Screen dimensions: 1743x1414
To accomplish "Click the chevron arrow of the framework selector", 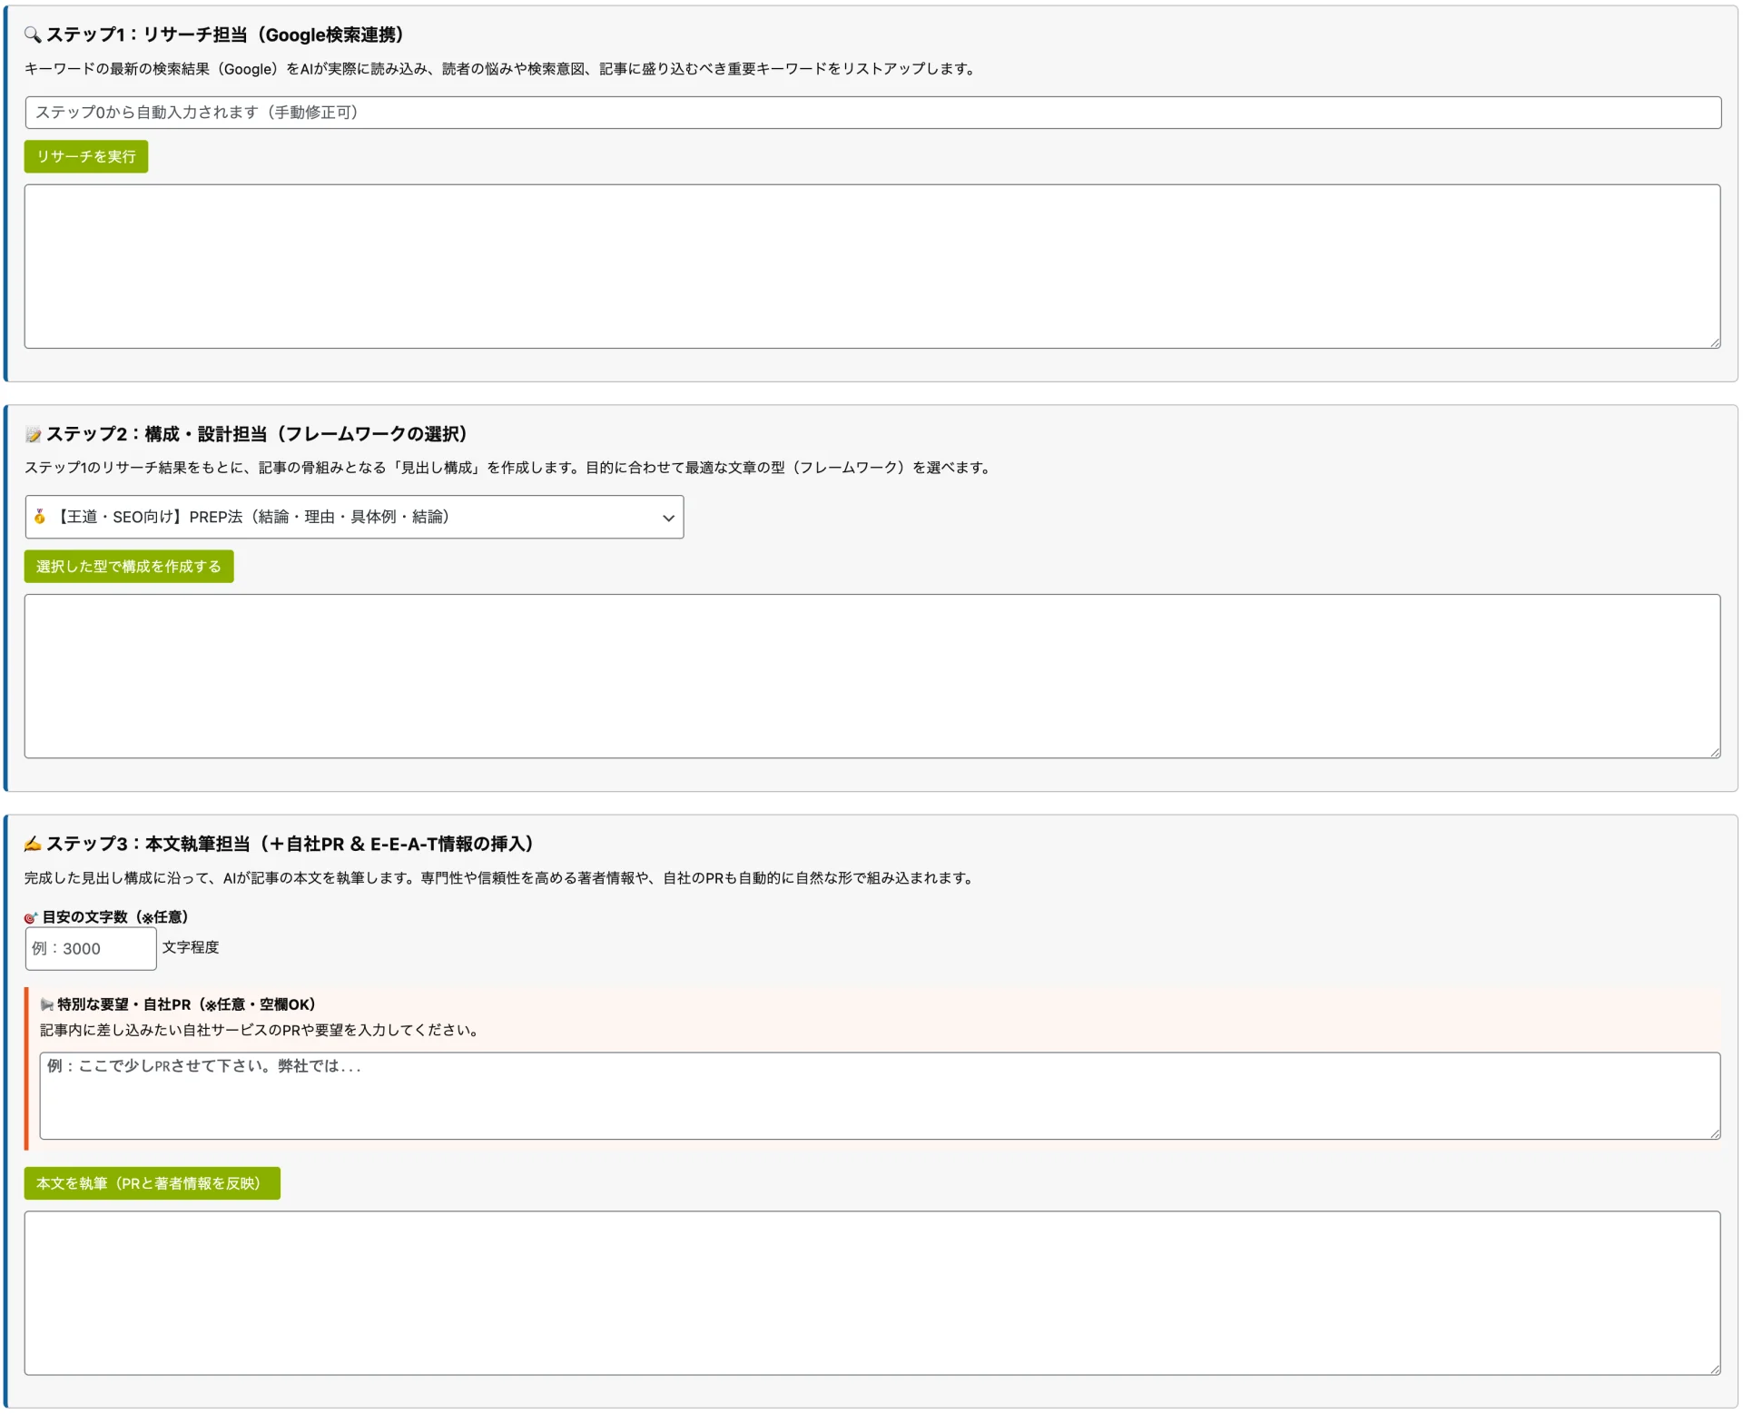I will pos(669,519).
